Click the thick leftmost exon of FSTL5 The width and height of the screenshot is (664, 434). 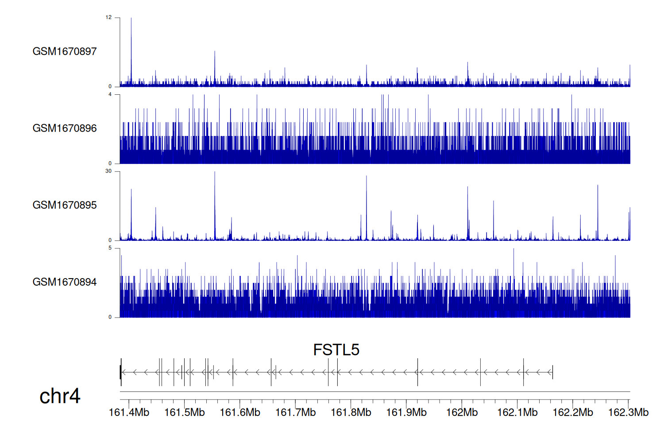(120, 372)
